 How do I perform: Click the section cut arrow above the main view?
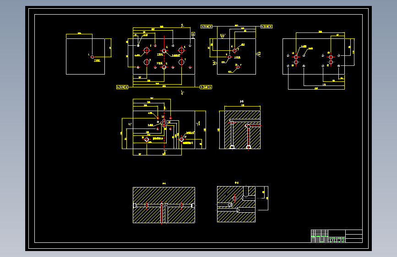182,25
